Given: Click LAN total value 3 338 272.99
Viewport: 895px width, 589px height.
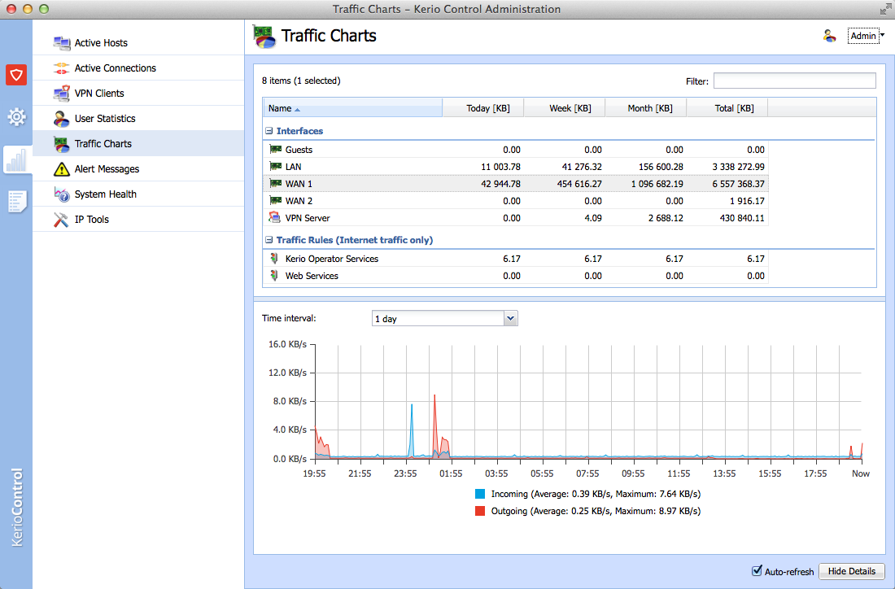Looking at the screenshot, I should 738,167.
